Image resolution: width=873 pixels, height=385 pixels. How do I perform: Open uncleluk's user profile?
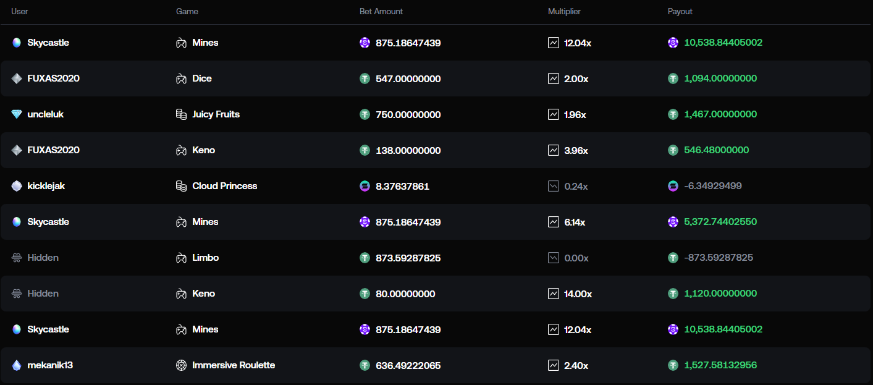pyautogui.click(x=46, y=114)
